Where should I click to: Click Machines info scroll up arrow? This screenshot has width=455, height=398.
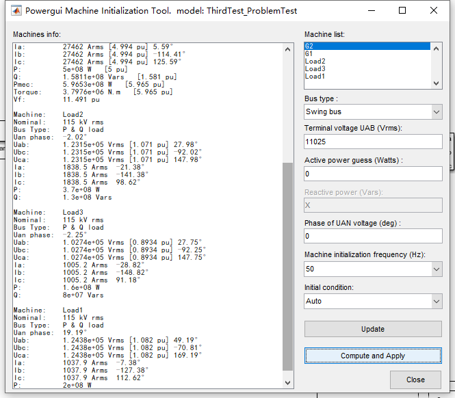point(287,49)
